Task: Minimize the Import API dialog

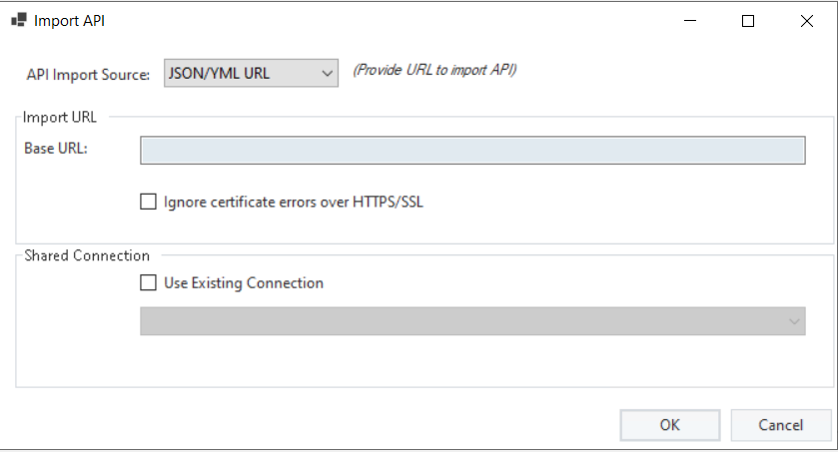Action: pyautogui.click(x=689, y=20)
